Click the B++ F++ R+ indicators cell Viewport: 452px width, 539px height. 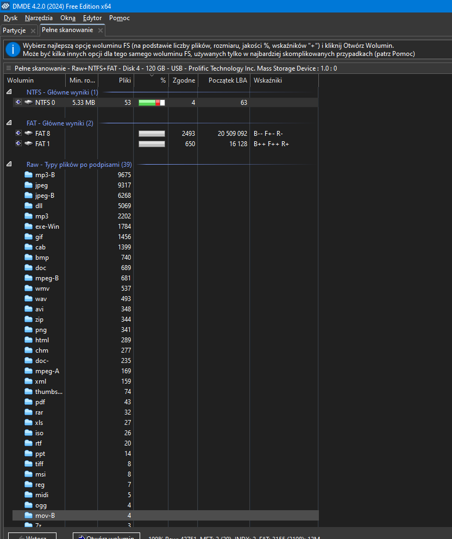(271, 143)
